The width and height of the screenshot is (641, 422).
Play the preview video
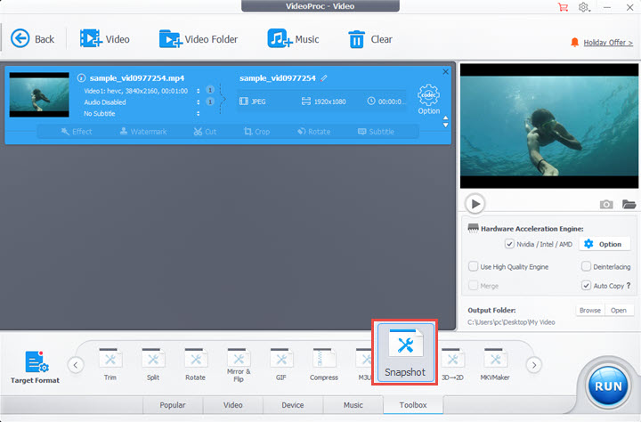click(x=475, y=204)
